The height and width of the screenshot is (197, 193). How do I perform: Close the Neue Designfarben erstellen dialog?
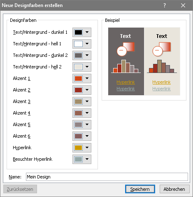click(183, 5)
